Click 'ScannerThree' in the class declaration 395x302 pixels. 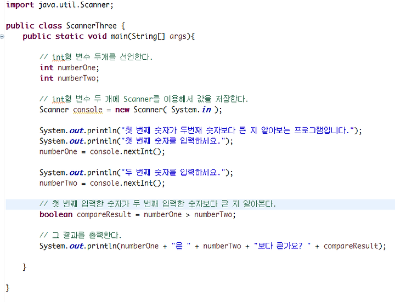click(x=92, y=26)
